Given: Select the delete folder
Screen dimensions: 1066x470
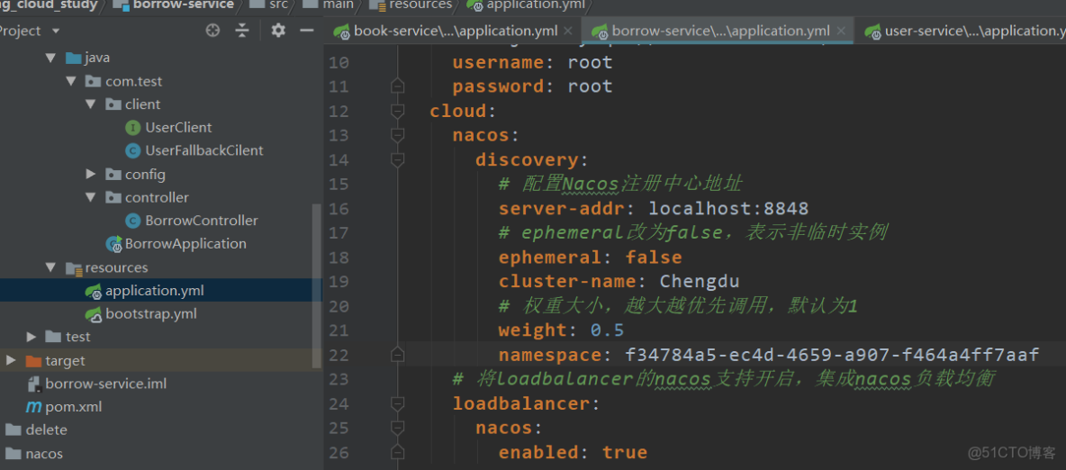Looking at the screenshot, I should (46, 430).
